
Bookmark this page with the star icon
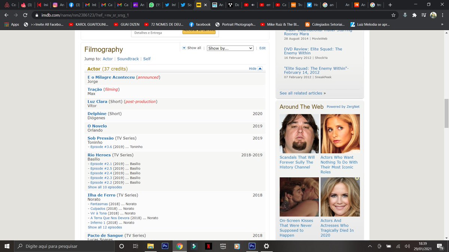[393, 15]
